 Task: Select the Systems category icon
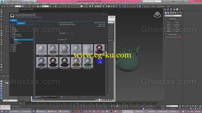pyautogui.click(x=181, y=13)
